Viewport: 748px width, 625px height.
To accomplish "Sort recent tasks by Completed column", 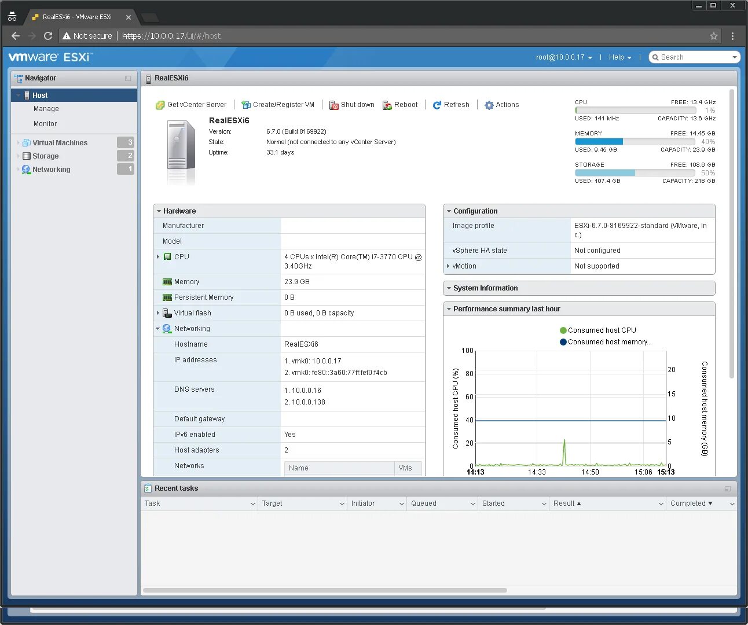I will 691,503.
